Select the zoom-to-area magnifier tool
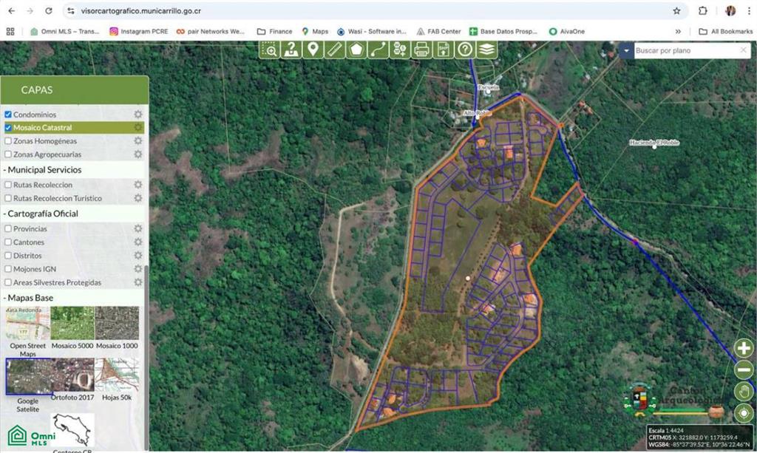Viewport: 757px width, 453px height. click(270, 50)
